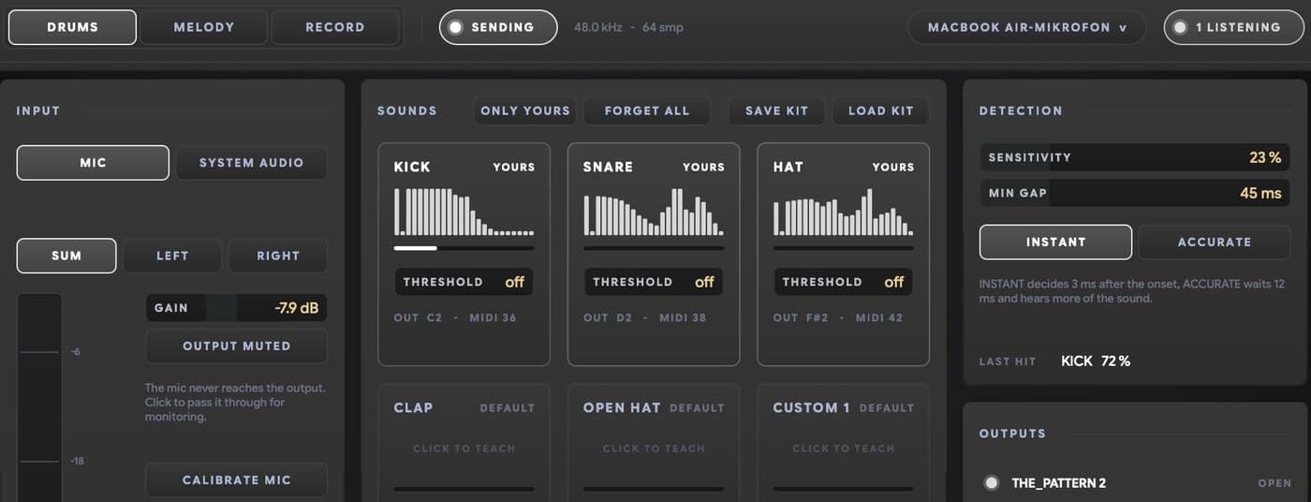The width and height of the screenshot is (1311, 502).
Task: Click the Forget All button
Action: pyautogui.click(x=647, y=111)
